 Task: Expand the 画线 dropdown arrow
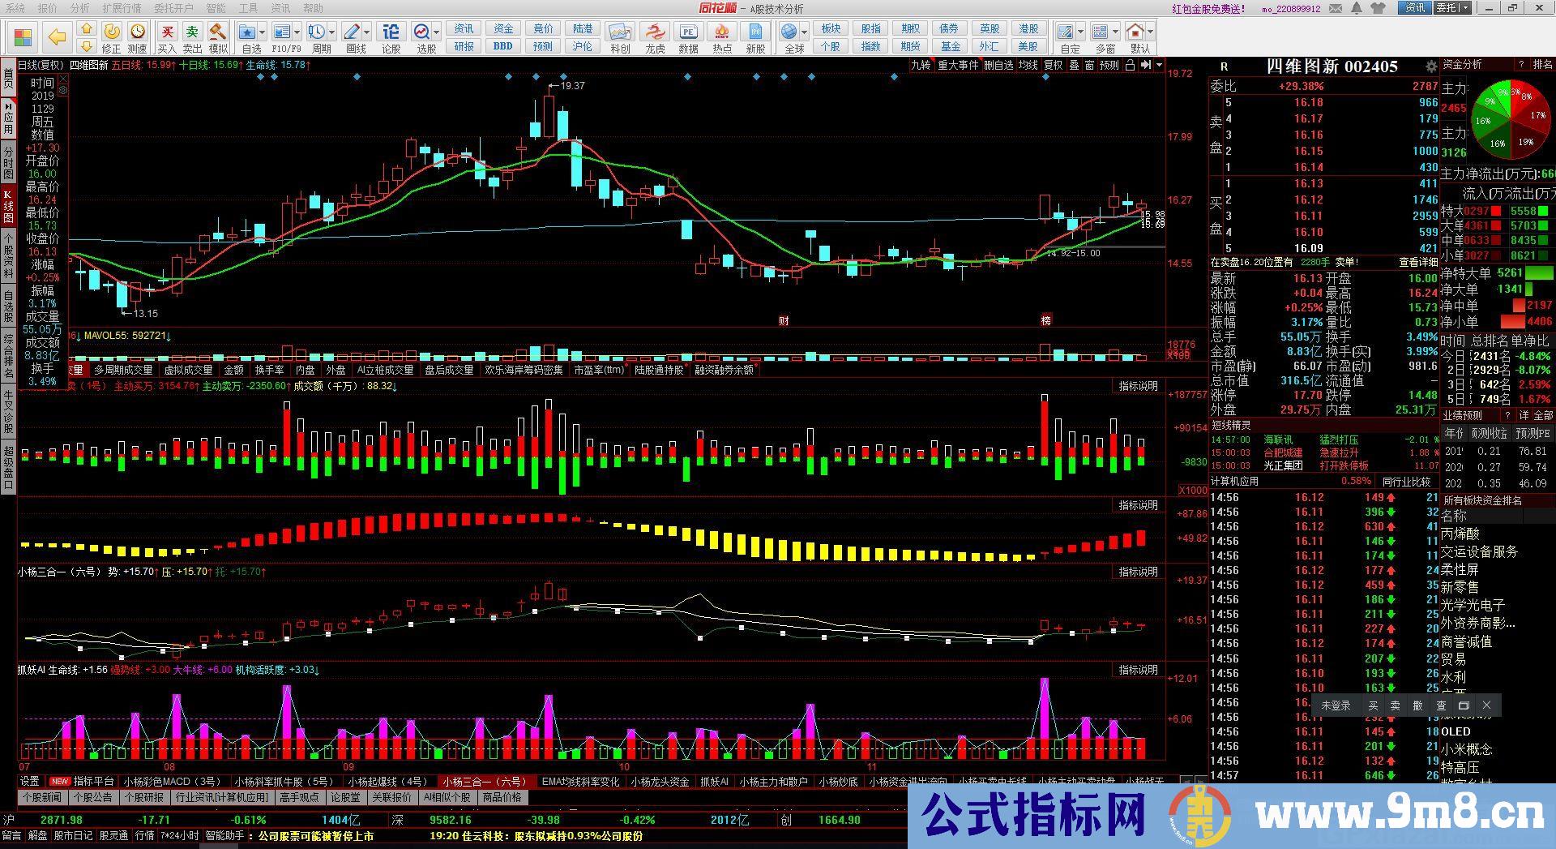366,32
